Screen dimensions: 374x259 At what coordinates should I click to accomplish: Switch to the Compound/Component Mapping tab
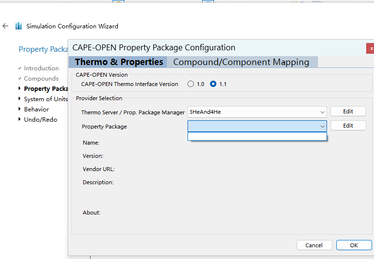click(241, 62)
